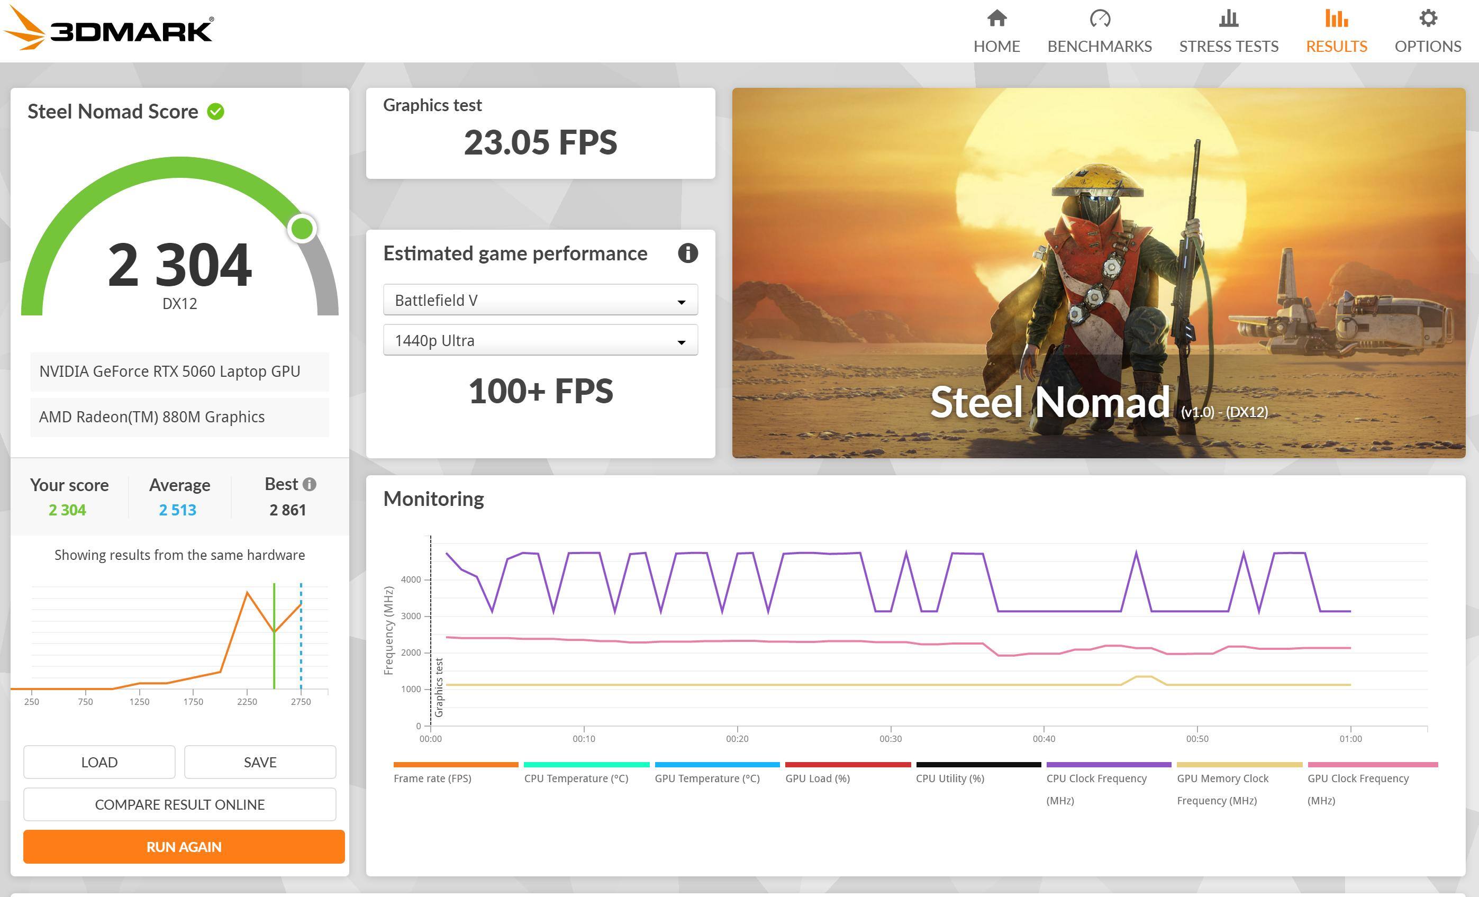Click the green validation checkmark icon
This screenshot has width=1479, height=897.
pyautogui.click(x=215, y=112)
